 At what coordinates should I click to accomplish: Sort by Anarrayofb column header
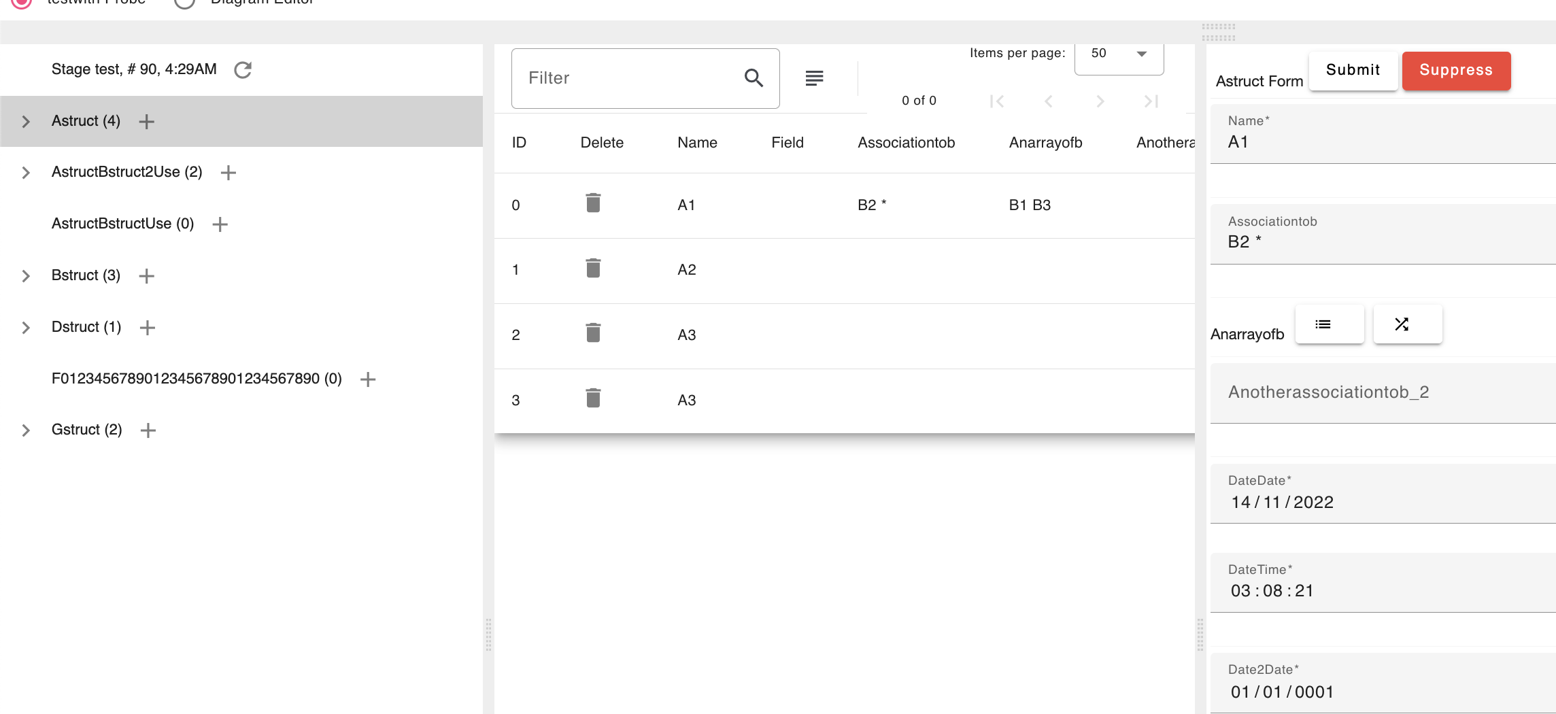pyautogui.click(x=1045, y=143)
